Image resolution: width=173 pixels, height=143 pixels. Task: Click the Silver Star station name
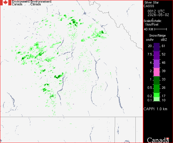(152, 2)
